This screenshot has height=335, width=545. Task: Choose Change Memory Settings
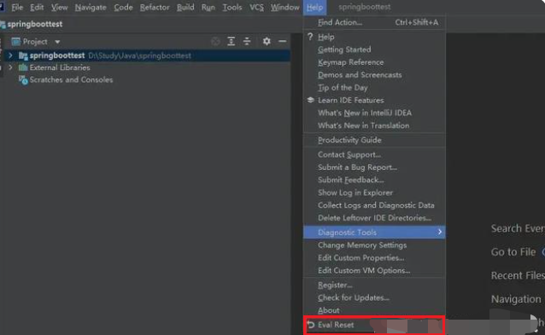click(x=374, y=245)
